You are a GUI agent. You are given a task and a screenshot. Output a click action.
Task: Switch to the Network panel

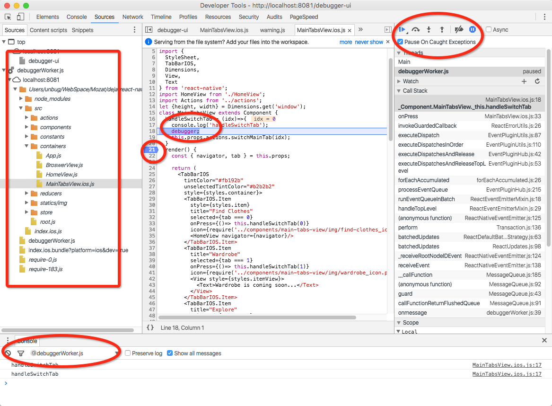133,17
